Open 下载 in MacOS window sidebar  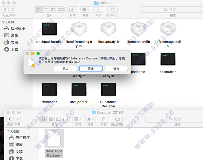click(11, 49)
